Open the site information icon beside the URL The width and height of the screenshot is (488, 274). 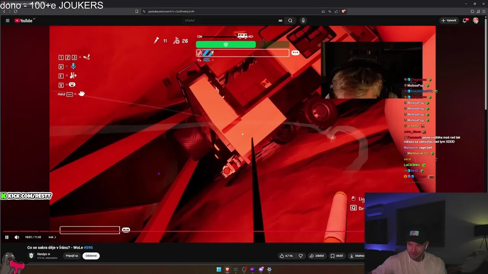(144, 11)
